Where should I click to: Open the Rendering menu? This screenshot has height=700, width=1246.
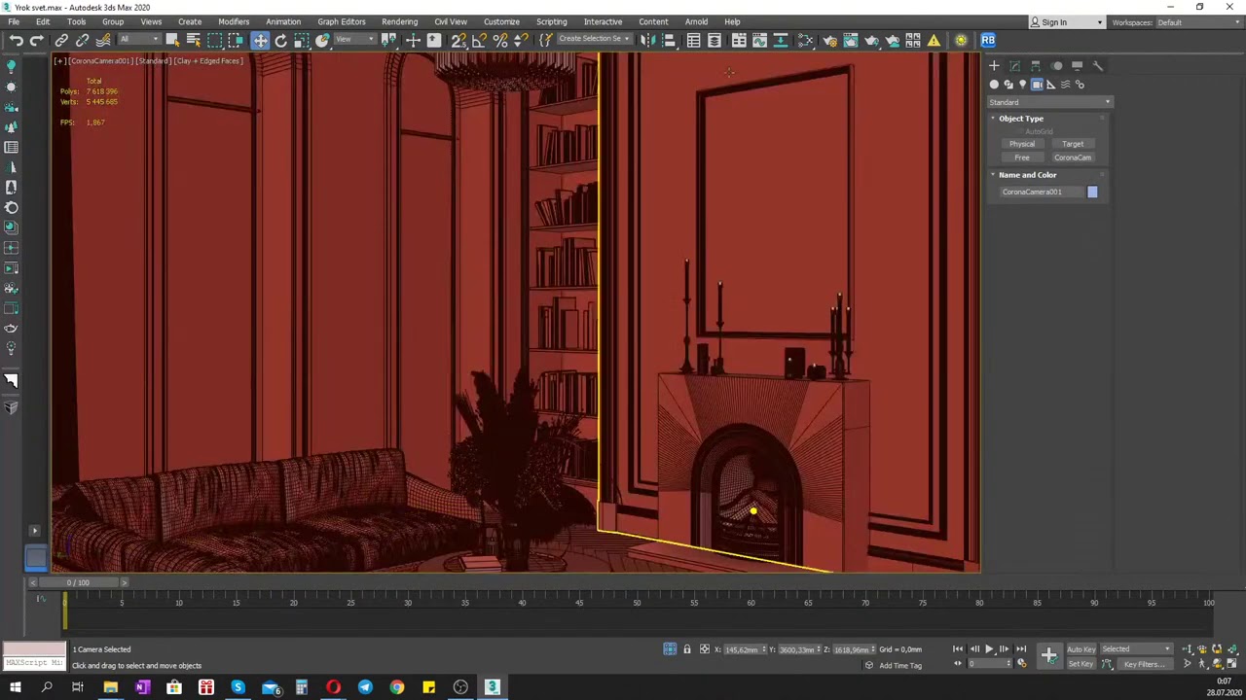[399, 21]
